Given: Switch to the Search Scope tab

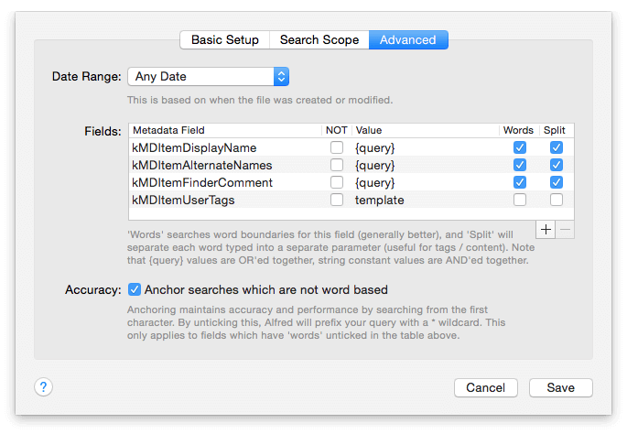Looking at the screenshot, I should click(x=319, y=39).
